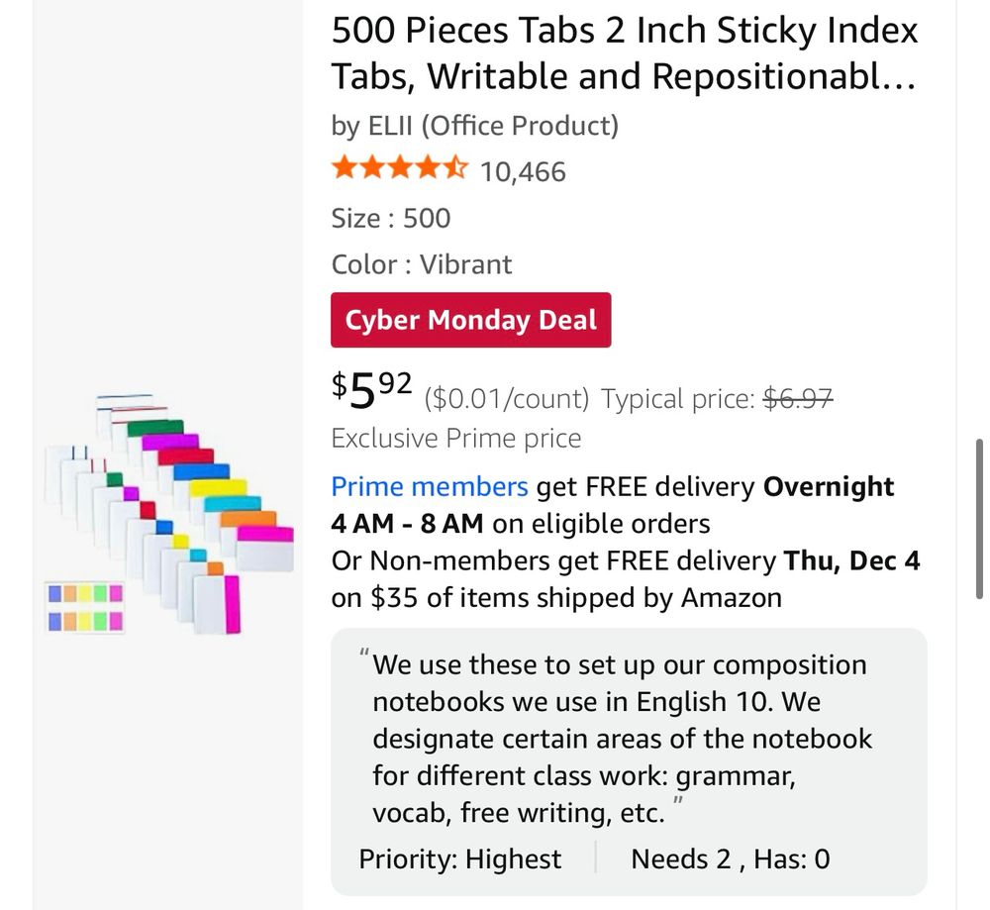Click the color sample squares in product image
Screen dimensions: 990x910
pyautogui.click(x=85, y=607)
